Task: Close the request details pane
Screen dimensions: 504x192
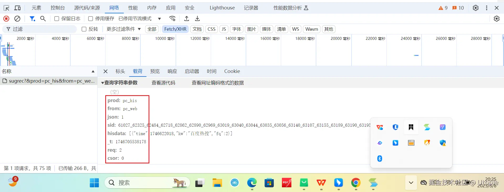Action: click(x=106, y=71)
